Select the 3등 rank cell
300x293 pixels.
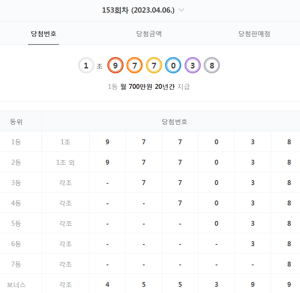pos(21,183)
